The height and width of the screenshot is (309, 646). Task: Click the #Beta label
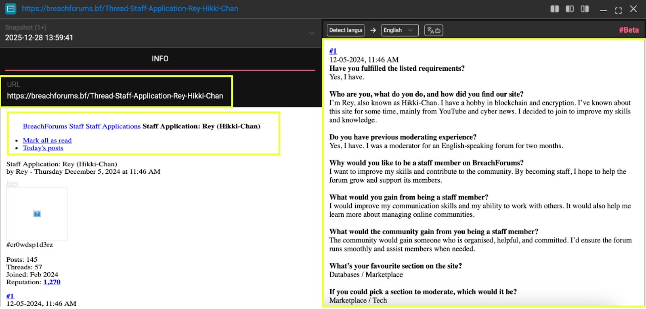tap(629, 30)
